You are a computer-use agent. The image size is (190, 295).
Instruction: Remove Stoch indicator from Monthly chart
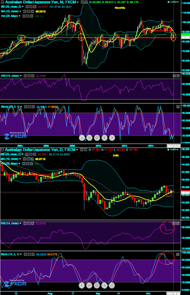click(33, 107)
